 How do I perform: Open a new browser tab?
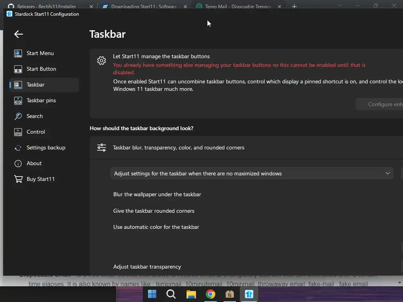click(294, 6)
